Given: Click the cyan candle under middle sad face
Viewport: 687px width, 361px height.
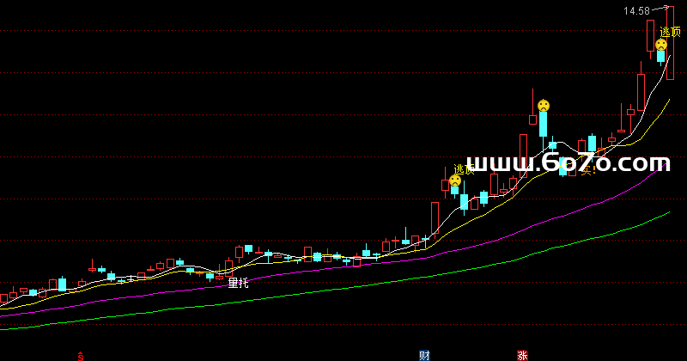Looking at the screenshot, I should click(x=543, y=125).
